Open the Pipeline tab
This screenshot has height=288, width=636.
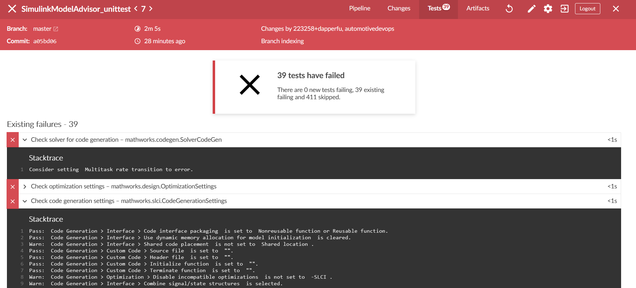[x=360, y=8]
